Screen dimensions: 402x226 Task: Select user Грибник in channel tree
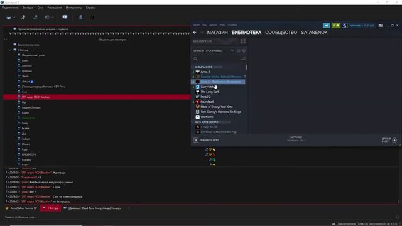26,71
